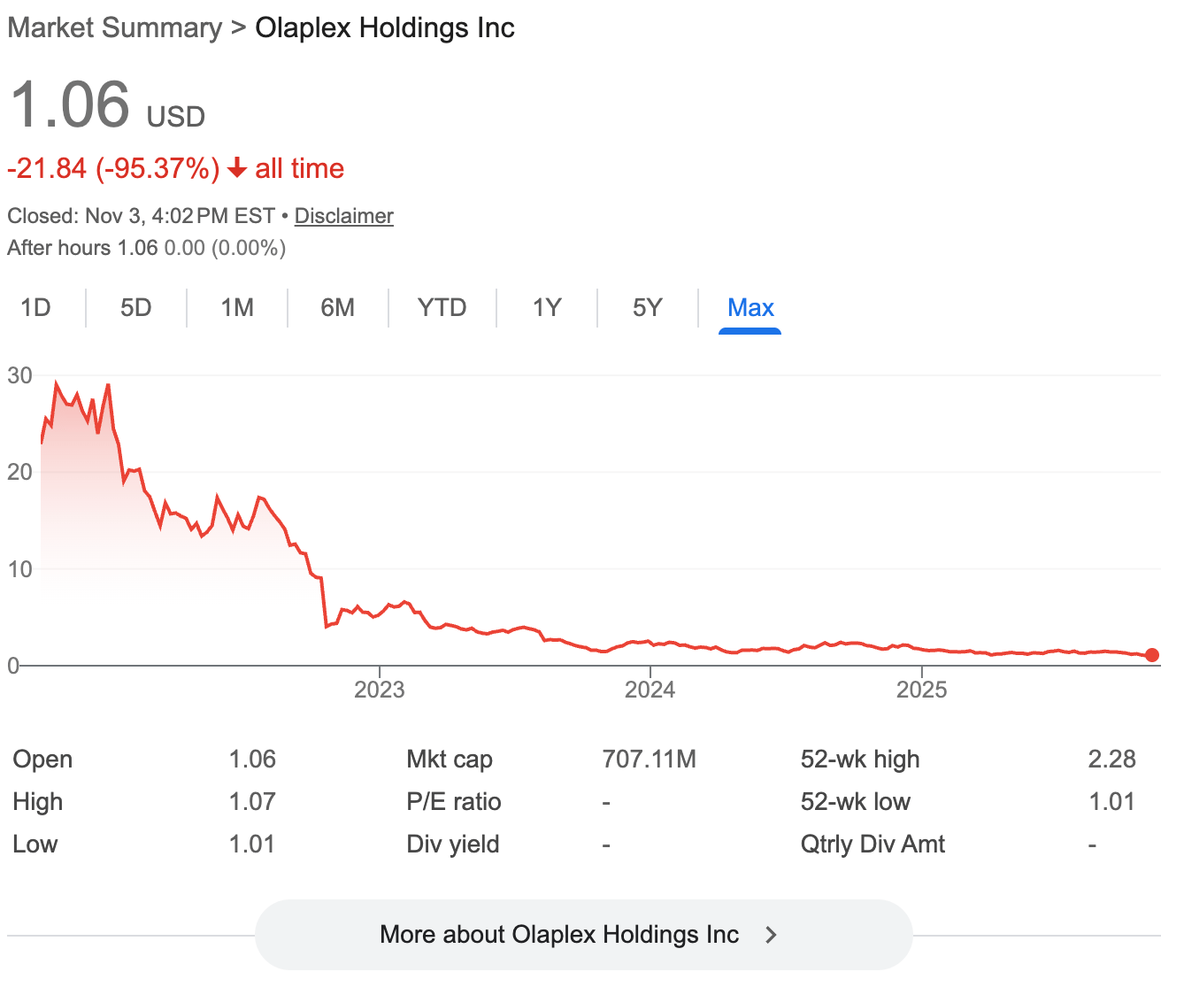Click the 52-wk high value 2.28
This screenshot has width=1184, height=995.
point(1111,760)
